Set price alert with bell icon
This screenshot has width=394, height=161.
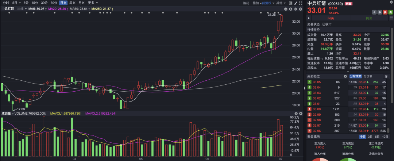pos(379,12)
